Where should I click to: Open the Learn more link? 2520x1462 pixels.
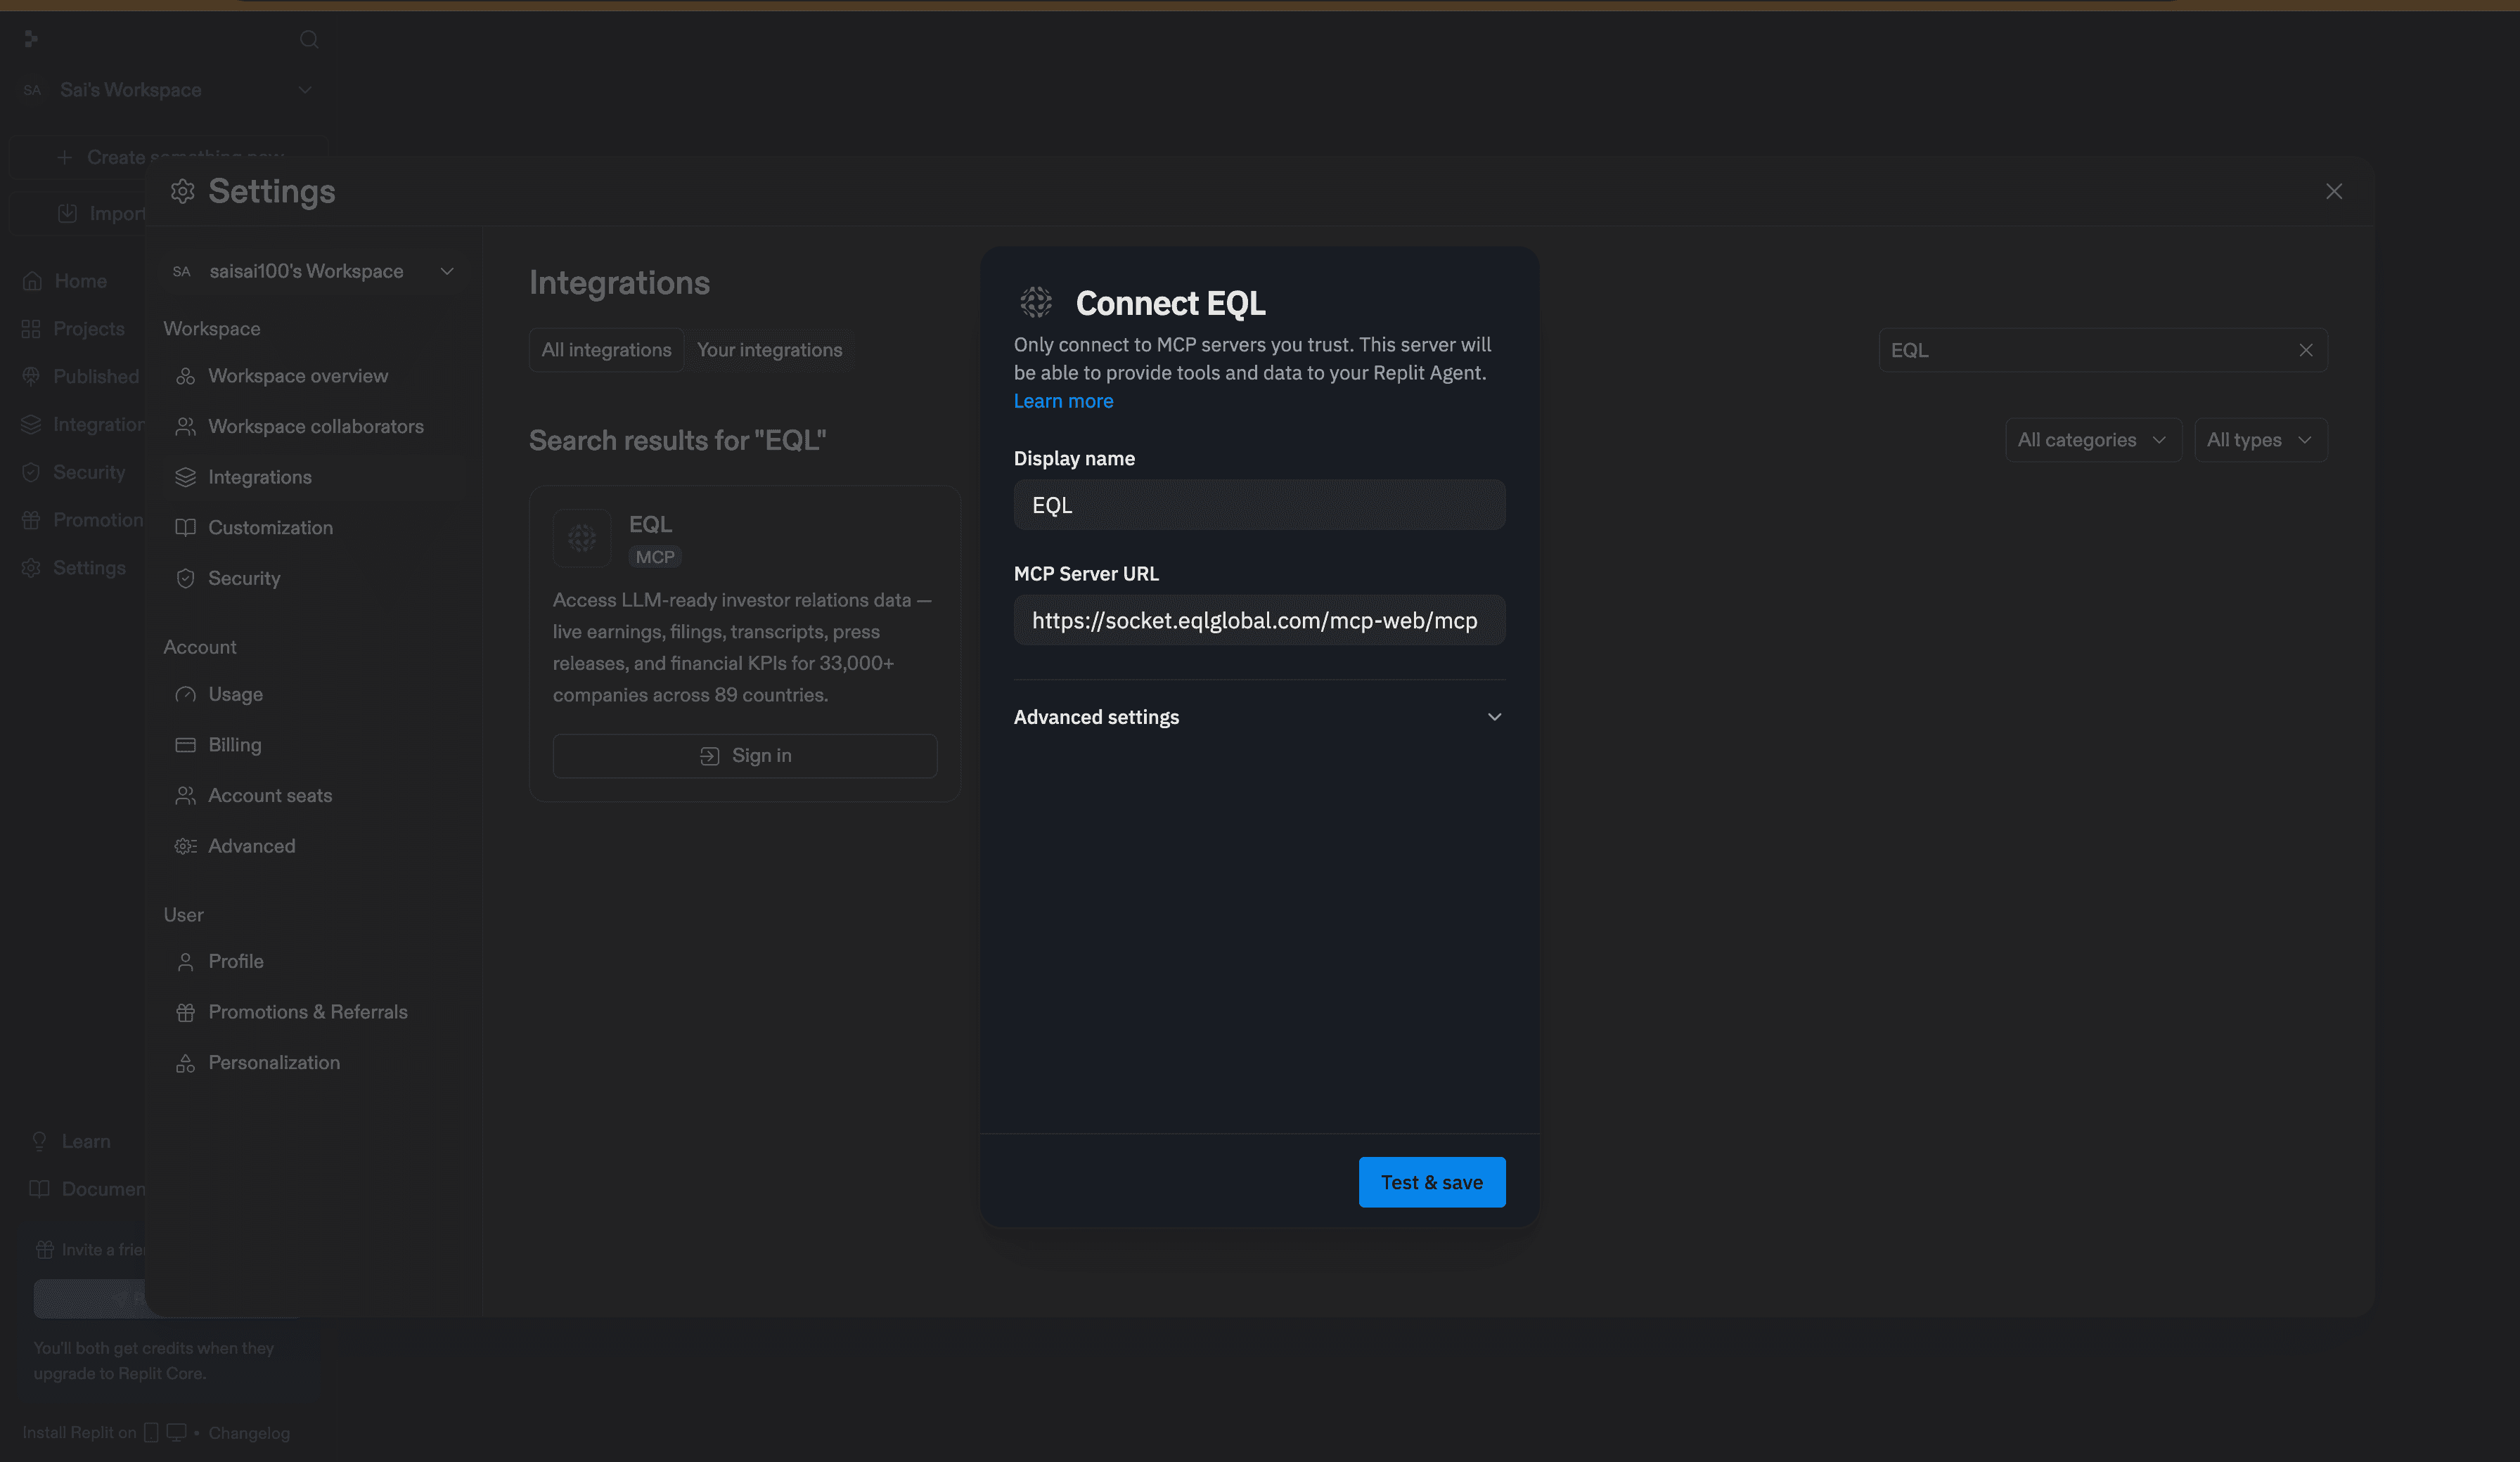tap(1063, 401)
